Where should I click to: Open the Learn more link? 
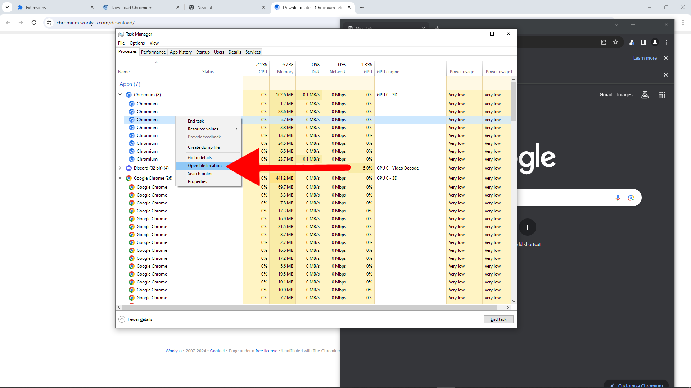(x=645, y=58)
